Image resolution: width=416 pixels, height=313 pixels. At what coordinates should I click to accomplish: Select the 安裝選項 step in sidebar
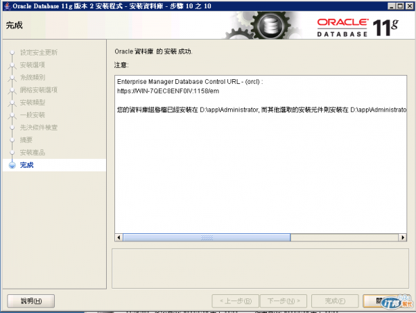[x=33, y=65]
